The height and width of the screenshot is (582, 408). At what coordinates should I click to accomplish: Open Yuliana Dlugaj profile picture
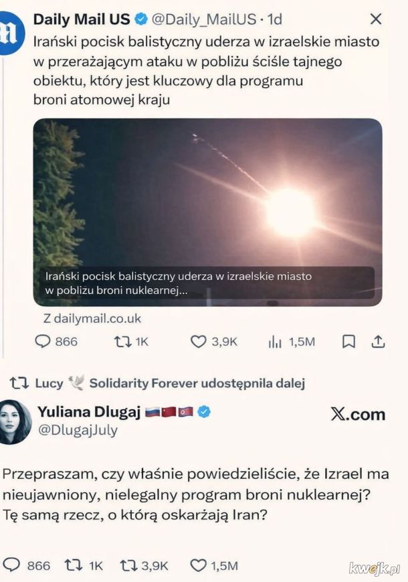coord(15,422)
